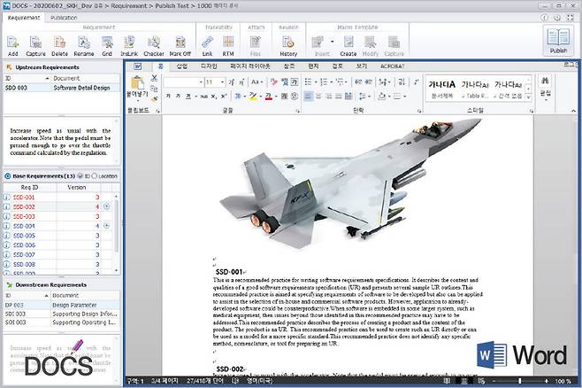The height and width of the screenshot is (388, 582).
Task: Open the Word Design ribbon tab
Action: [209, 66]
